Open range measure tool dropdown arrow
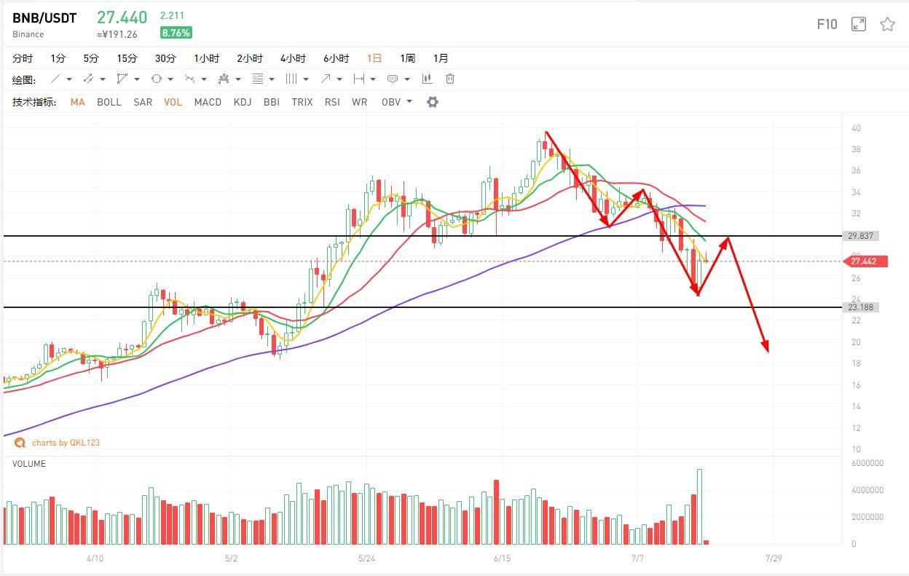The height and width of the screenshot is (576, 909). (x=373, y=79)
